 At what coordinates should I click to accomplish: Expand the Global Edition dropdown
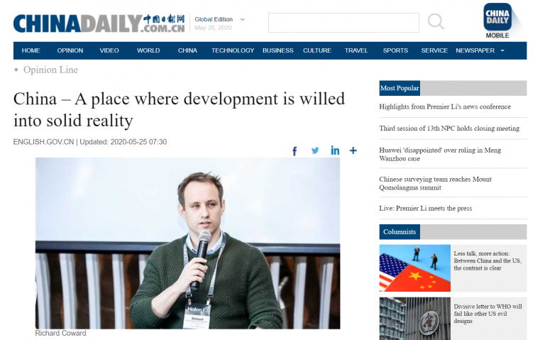coord(242,19)
